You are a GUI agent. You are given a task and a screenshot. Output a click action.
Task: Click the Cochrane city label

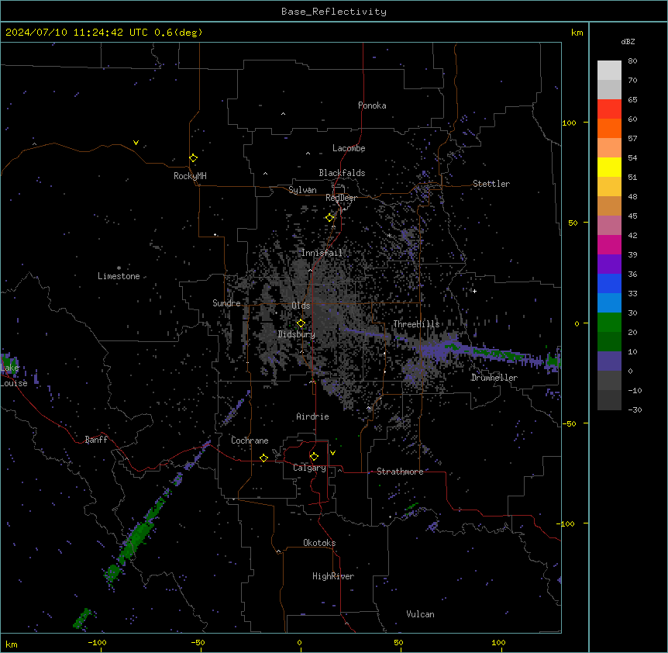click(250, 441)
